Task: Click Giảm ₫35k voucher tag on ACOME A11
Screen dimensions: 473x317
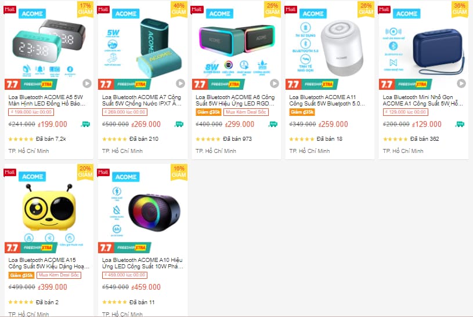Action: click(x=302, y=112)
